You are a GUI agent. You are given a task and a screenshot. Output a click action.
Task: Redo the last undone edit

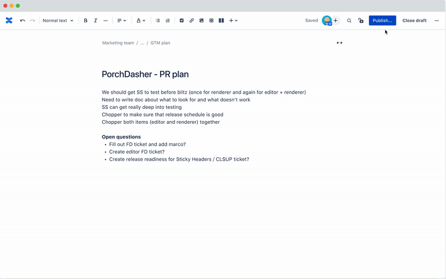tap(32, 21)
